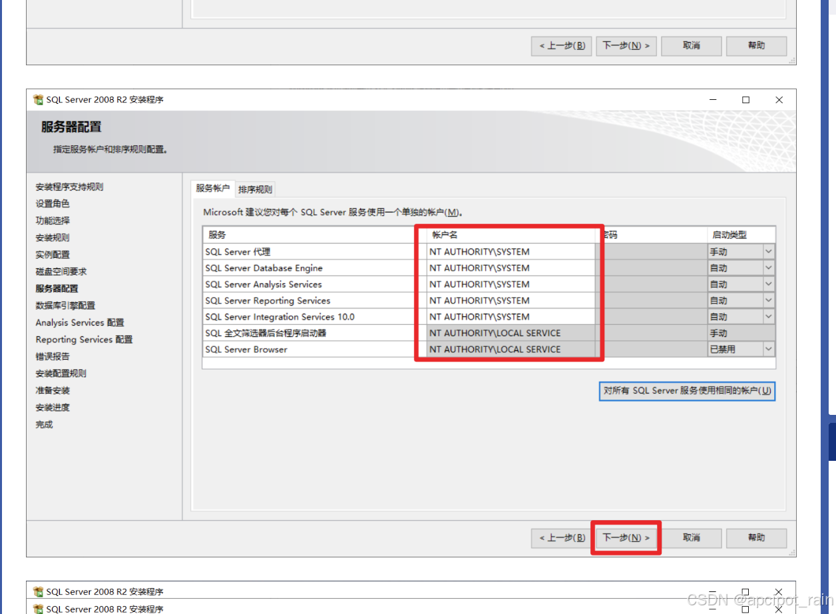Click 安装配置规则 in the step list
This screenshot has height=614, width=836.
61,374
